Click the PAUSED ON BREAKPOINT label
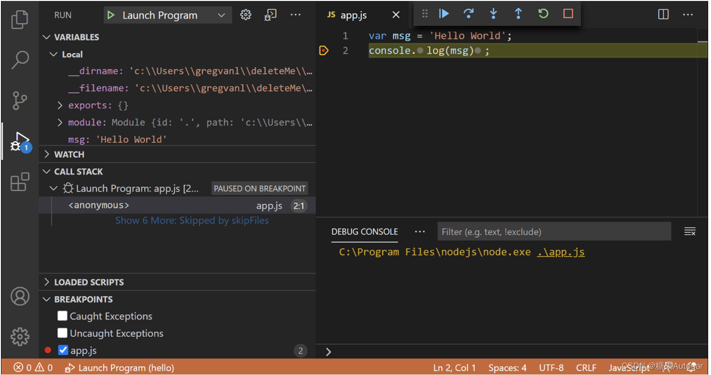This screenshot has width=711, height=375. point(260,188)
